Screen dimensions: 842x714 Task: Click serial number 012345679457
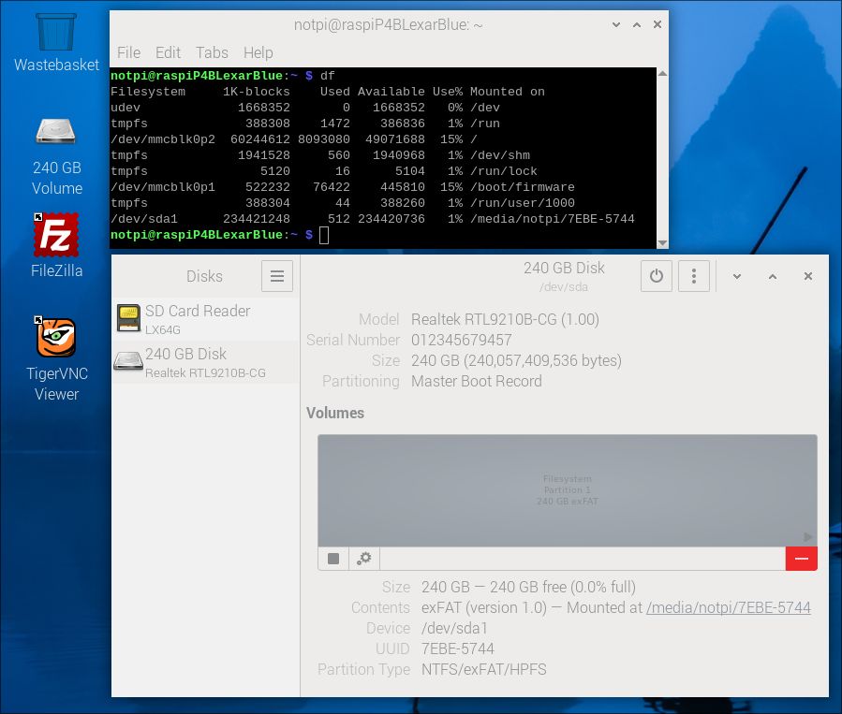pyautogui.click(x=462, y=340)
